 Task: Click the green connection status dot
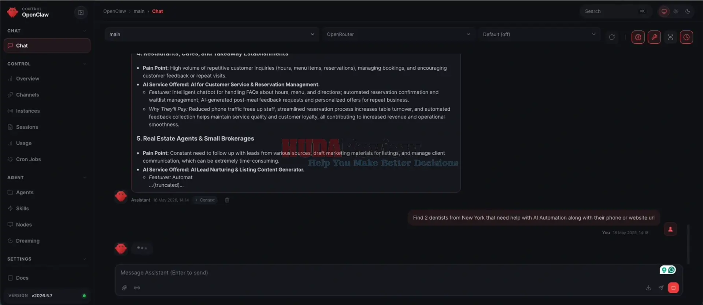(84, 296)
